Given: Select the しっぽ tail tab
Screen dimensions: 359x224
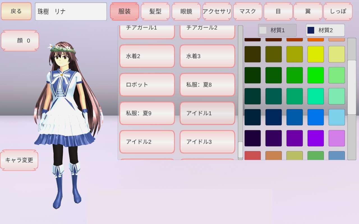Looking at the screenshot, I should coord(338,11).
